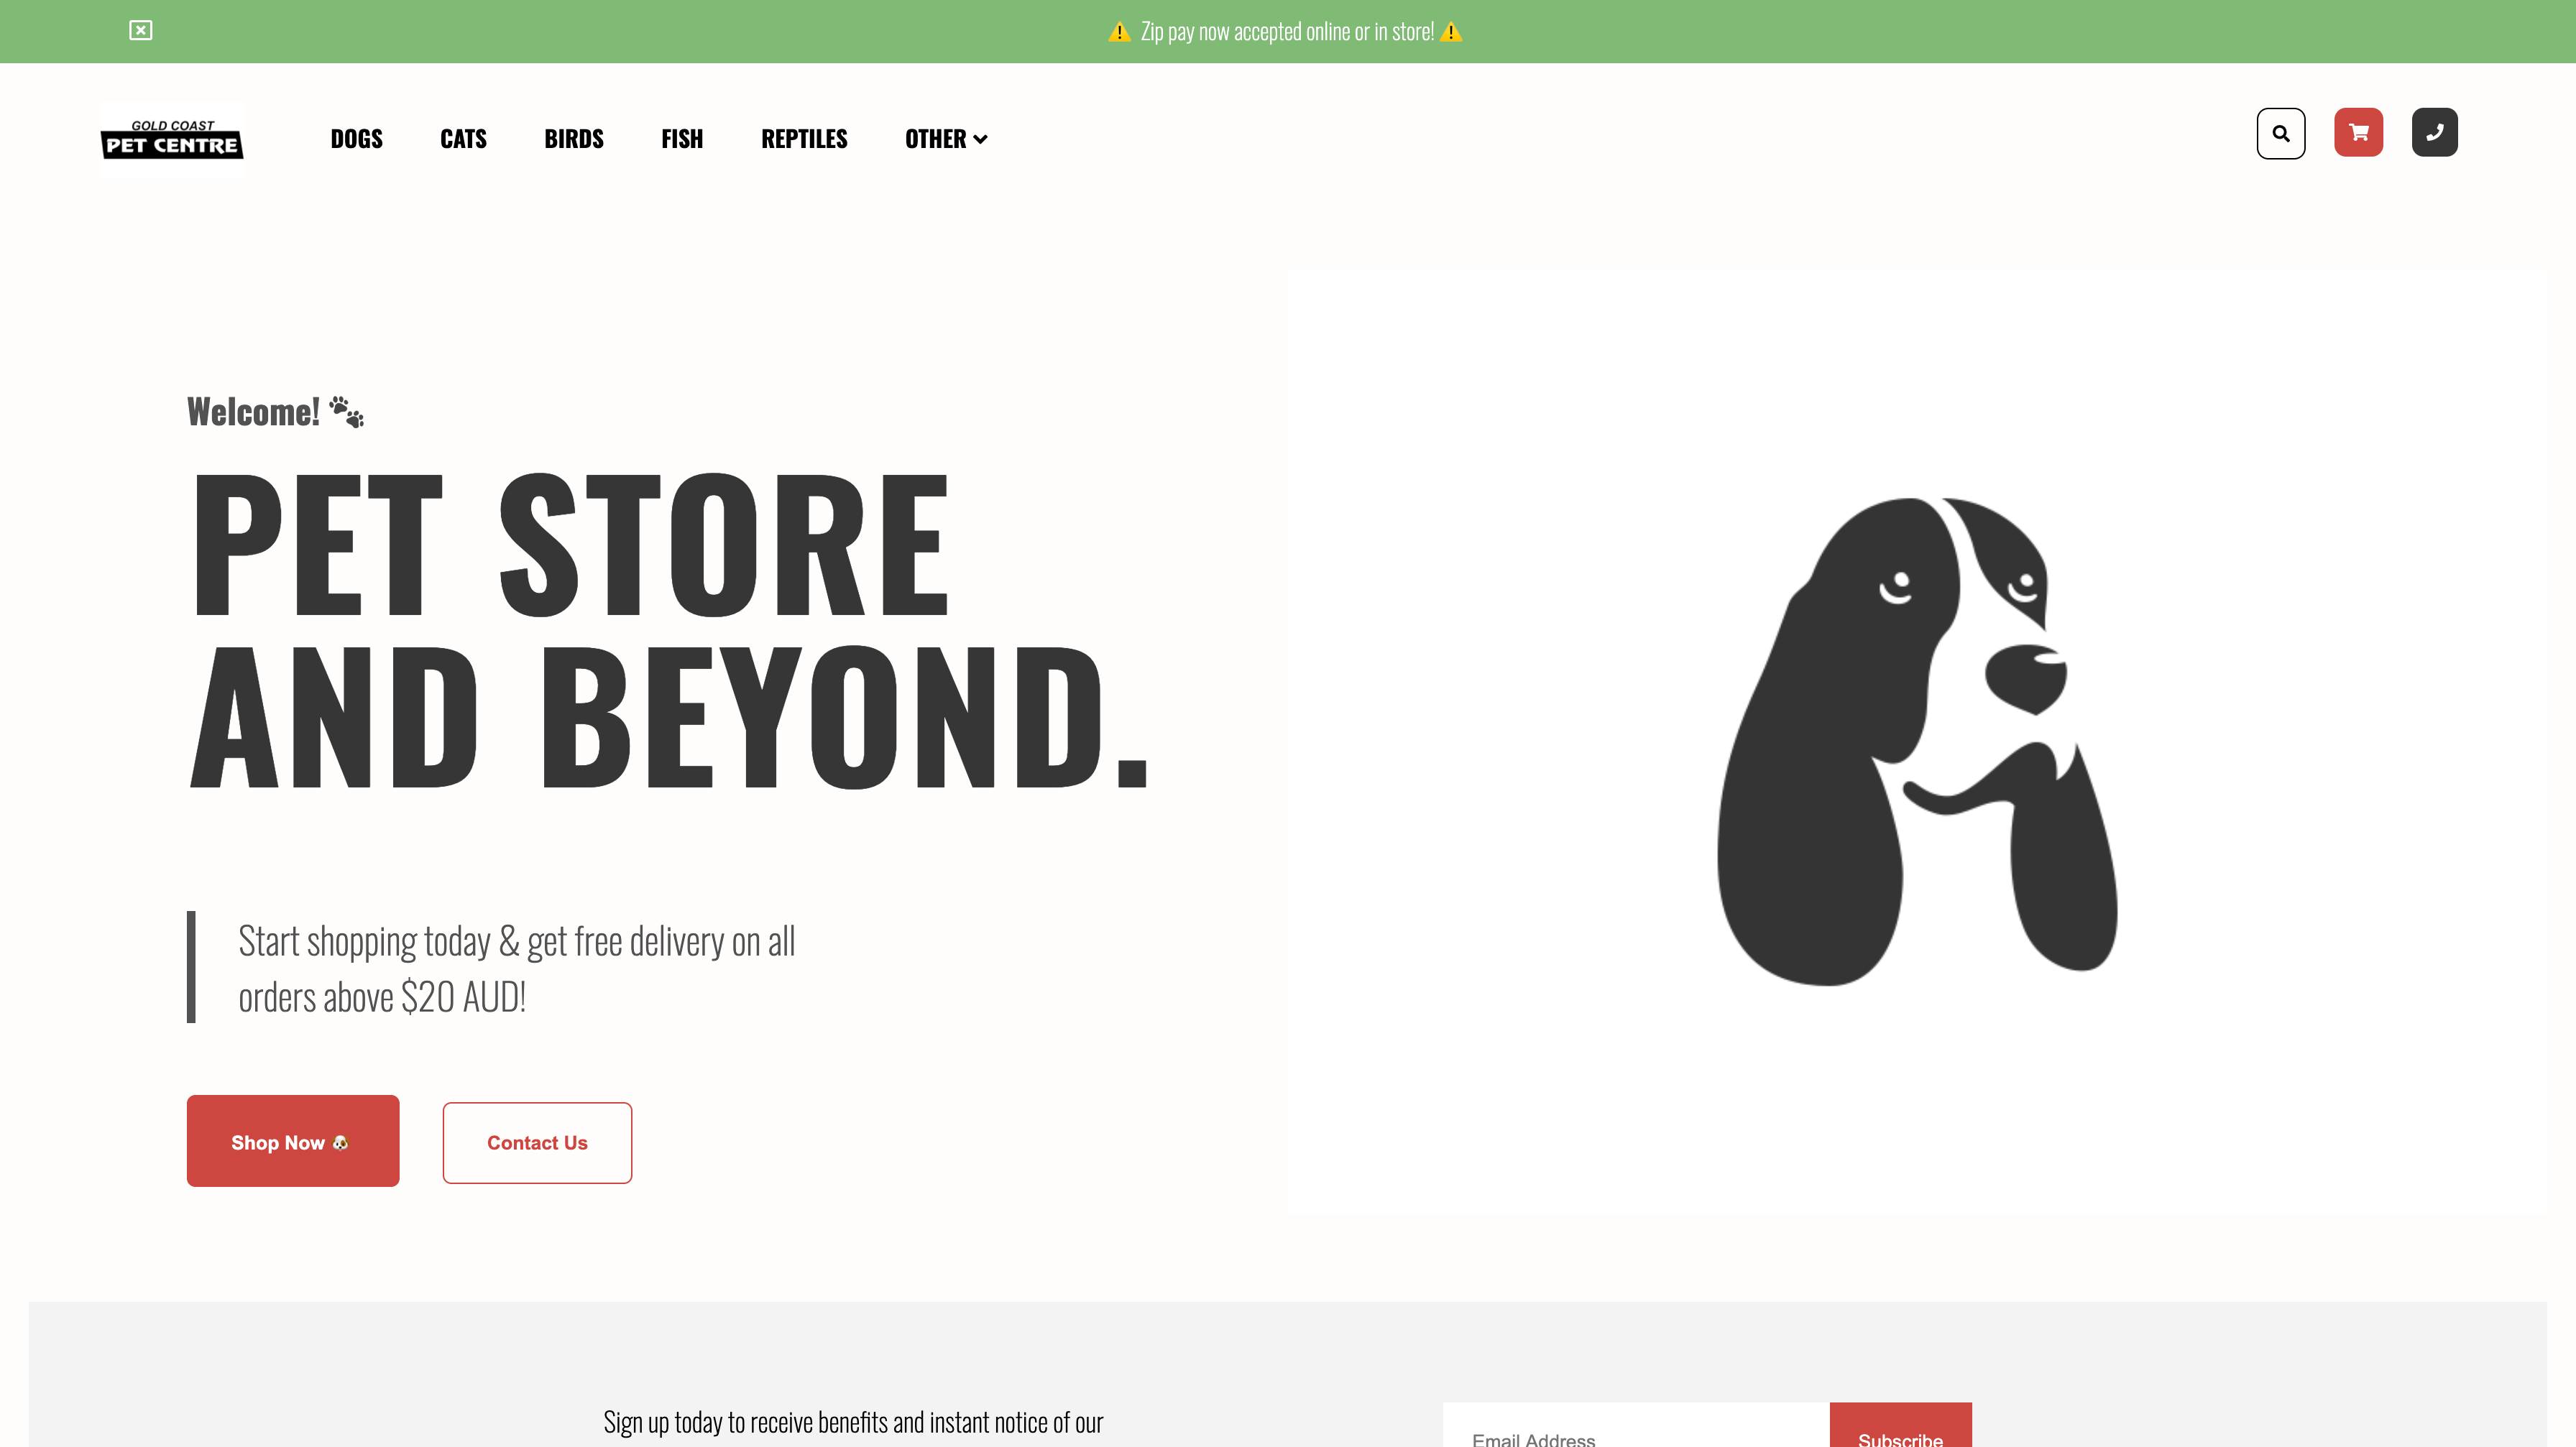Image resolution: width=2576 pixels, height=1447 pixels.
Task: Click the left warning icon in banner
Action: coord(1119,32)
